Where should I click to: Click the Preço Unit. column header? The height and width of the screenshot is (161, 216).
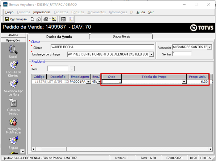197,77
